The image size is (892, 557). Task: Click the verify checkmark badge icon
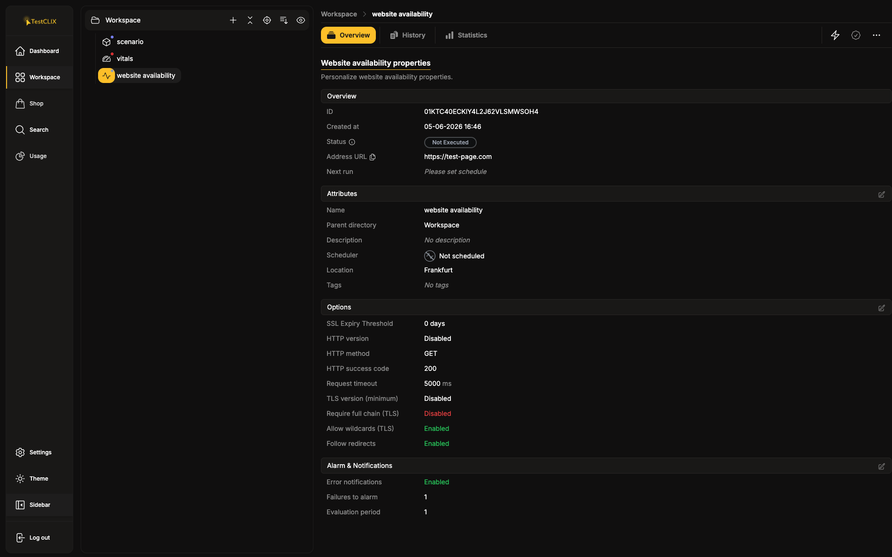click(x=856, y=35)
